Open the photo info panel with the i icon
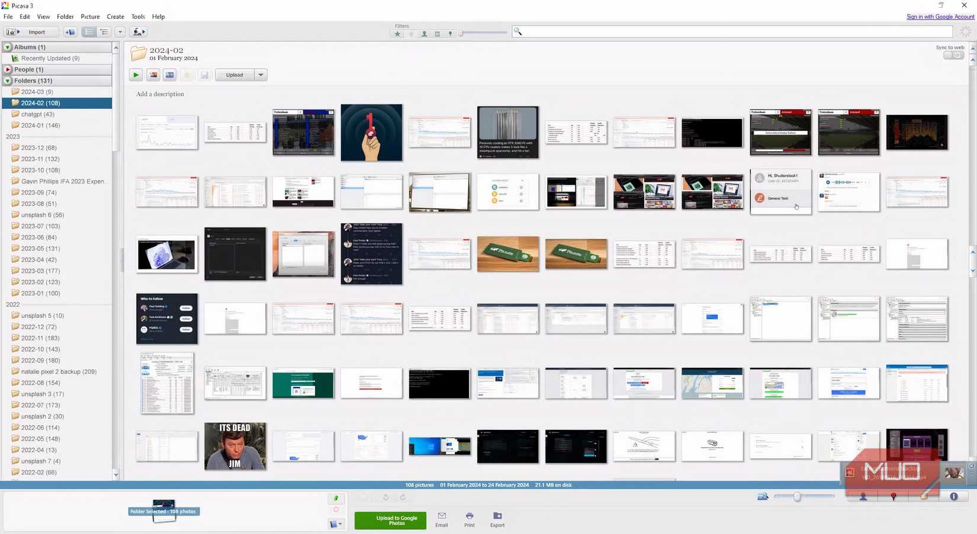 tap(954, 497)
